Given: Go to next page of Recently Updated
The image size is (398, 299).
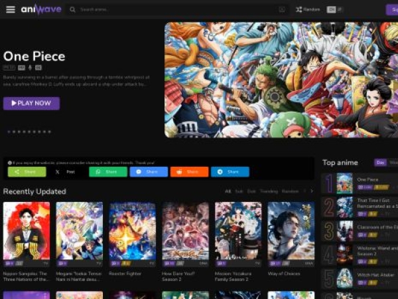Looking at the screenshot, I should [x=312, y=191].
